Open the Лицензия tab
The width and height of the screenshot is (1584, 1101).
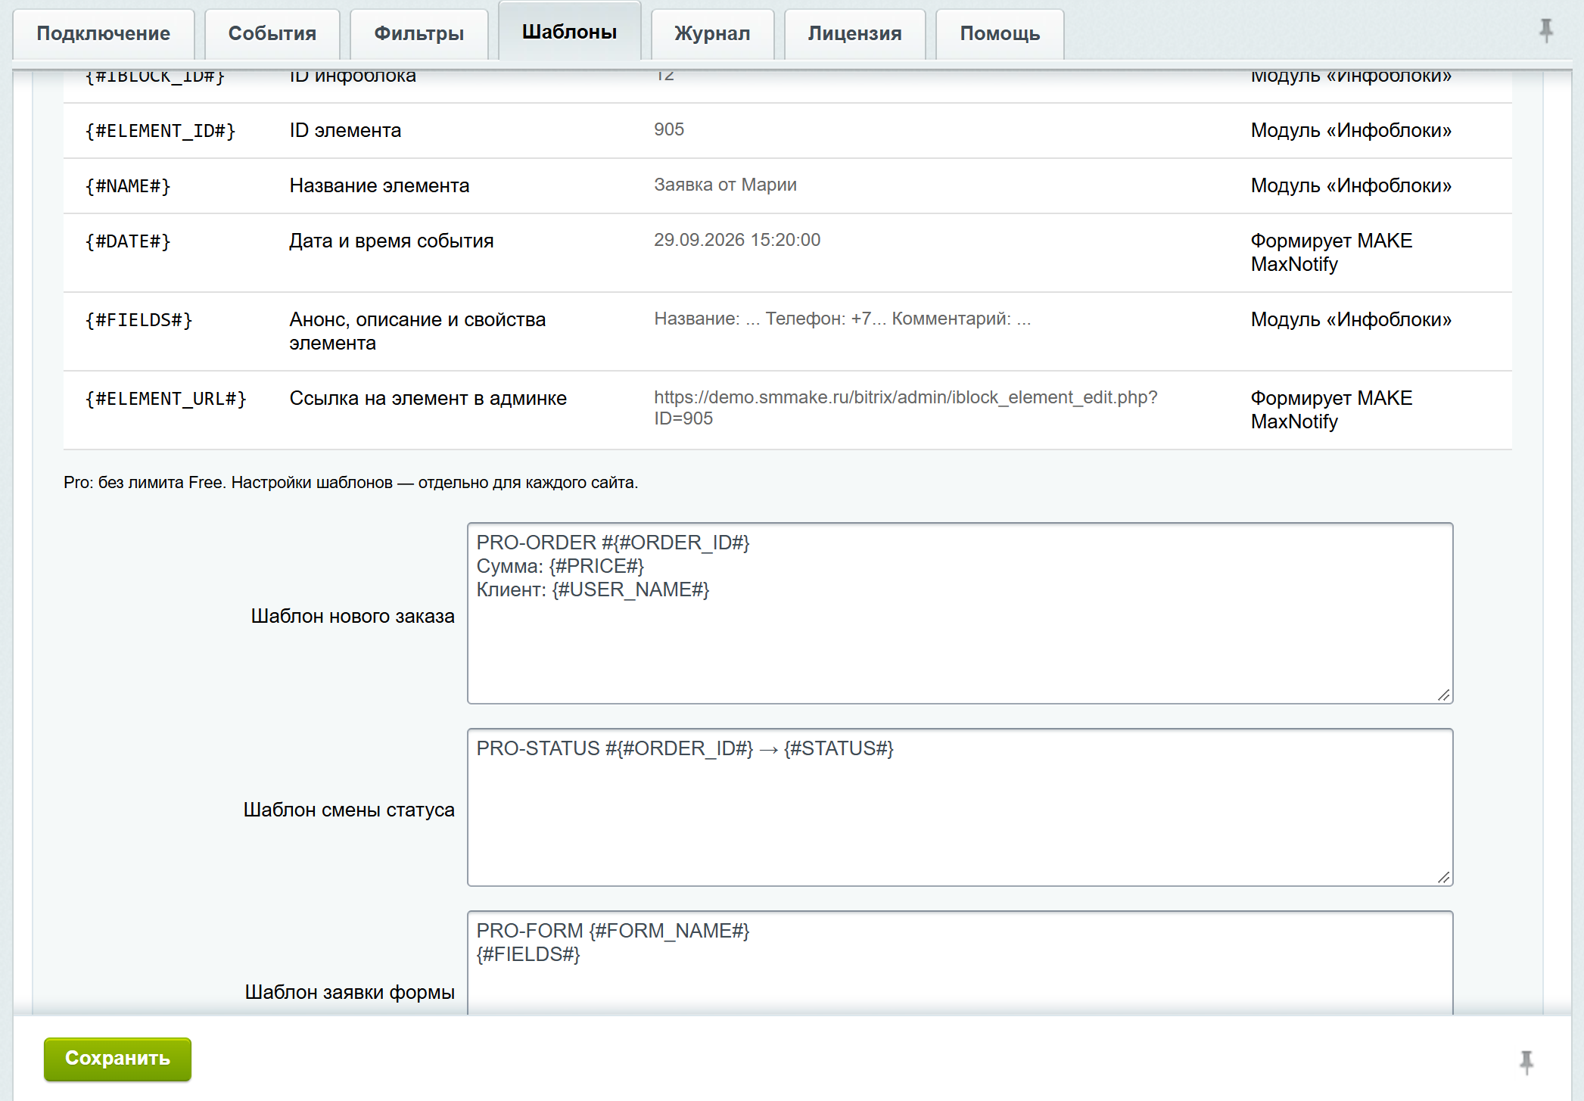pos(855,34)
